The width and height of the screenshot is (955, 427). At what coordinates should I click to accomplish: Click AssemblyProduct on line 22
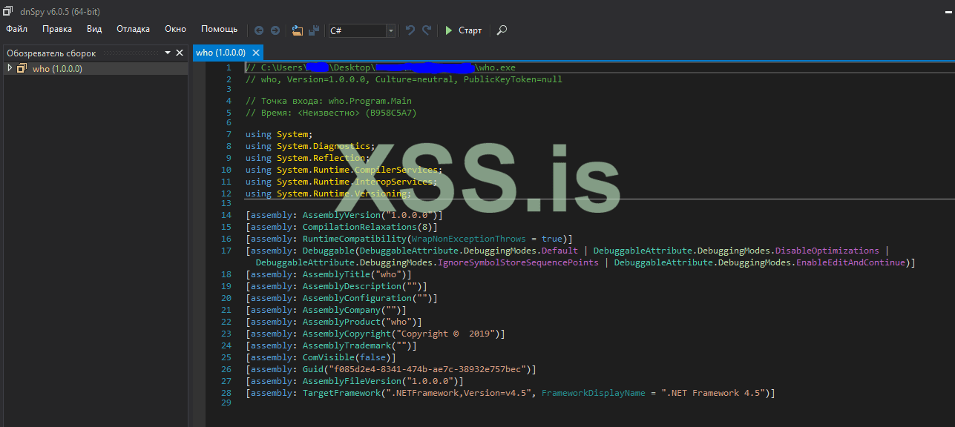[341, 322]
